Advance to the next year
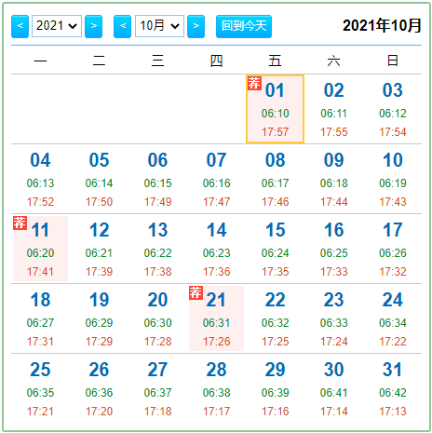The image size is (432, 433). point(93,26)
